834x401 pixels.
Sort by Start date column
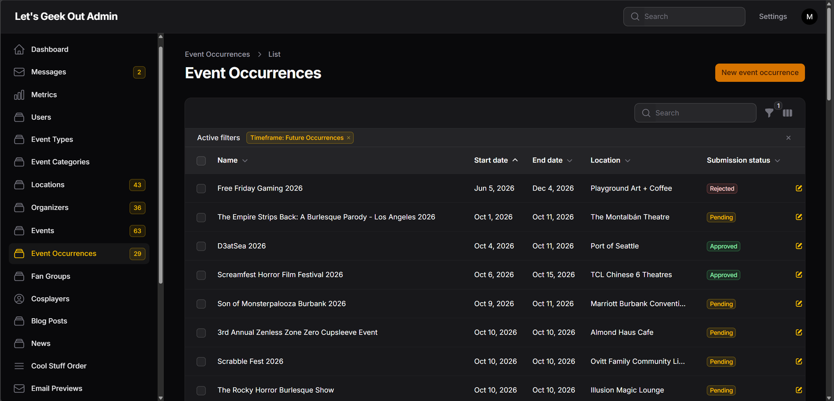[x=496, y=160]
